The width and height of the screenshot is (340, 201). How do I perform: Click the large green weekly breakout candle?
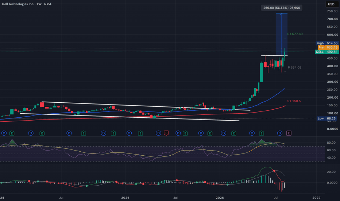pyautogui.click(x=262, y=72)
